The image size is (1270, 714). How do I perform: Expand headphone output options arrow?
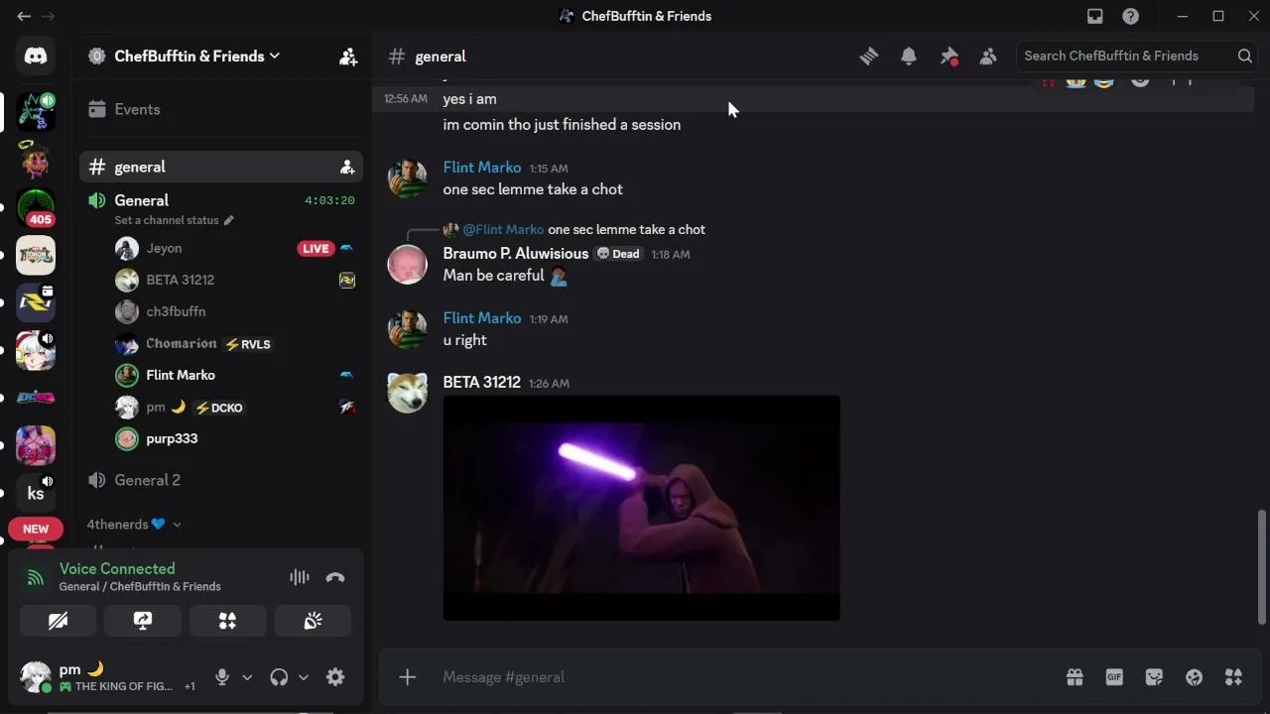click(x=304, y=677)
